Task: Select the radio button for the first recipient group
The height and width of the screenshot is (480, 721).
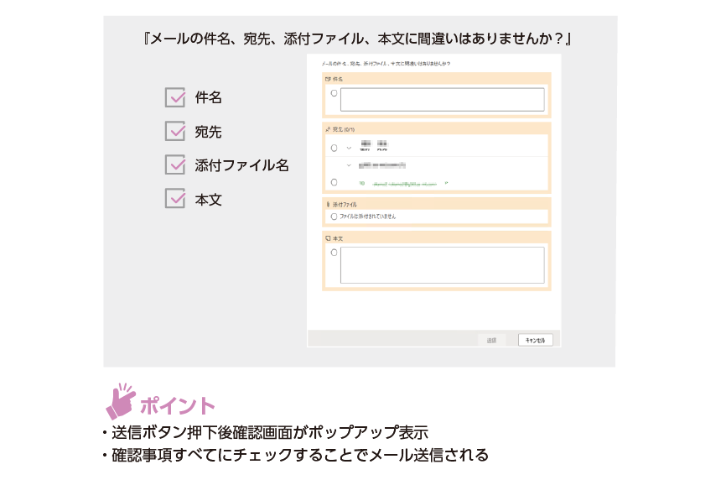Action: [334, 148]
